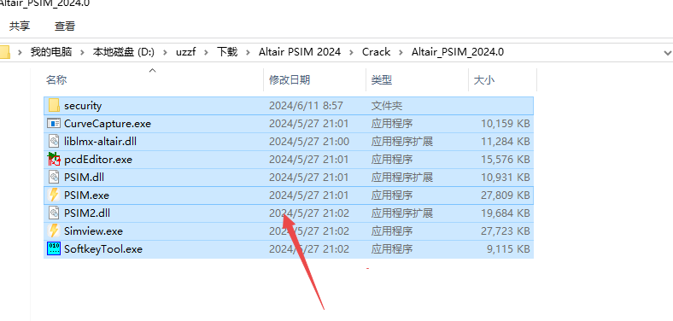Click the liblmx-altair.dll file icon
Screen dimensions: 673x321
coord(54,141)
